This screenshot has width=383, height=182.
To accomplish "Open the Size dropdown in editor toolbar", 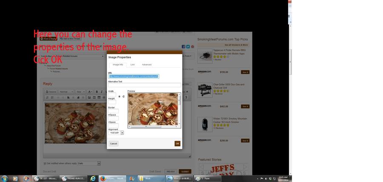I will [x=80, y=92].
